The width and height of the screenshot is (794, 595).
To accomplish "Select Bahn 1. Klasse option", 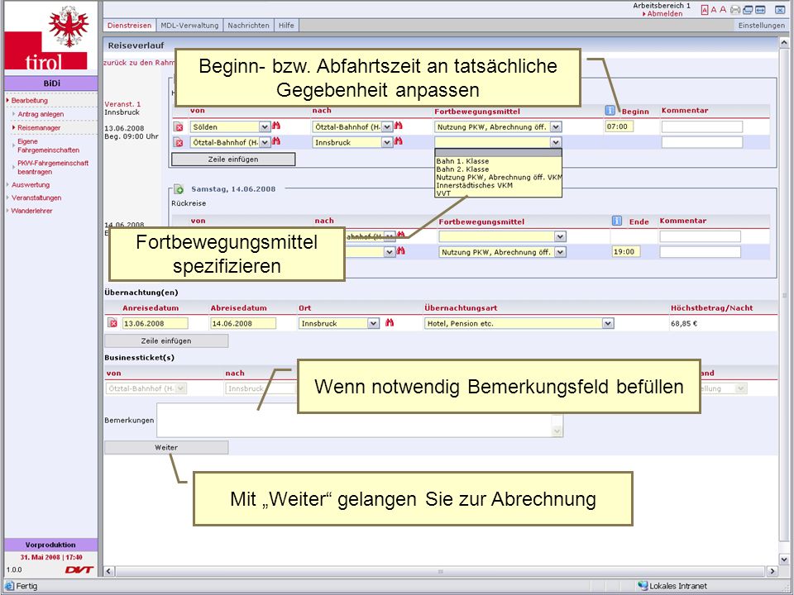I will (x=463, y=161).
